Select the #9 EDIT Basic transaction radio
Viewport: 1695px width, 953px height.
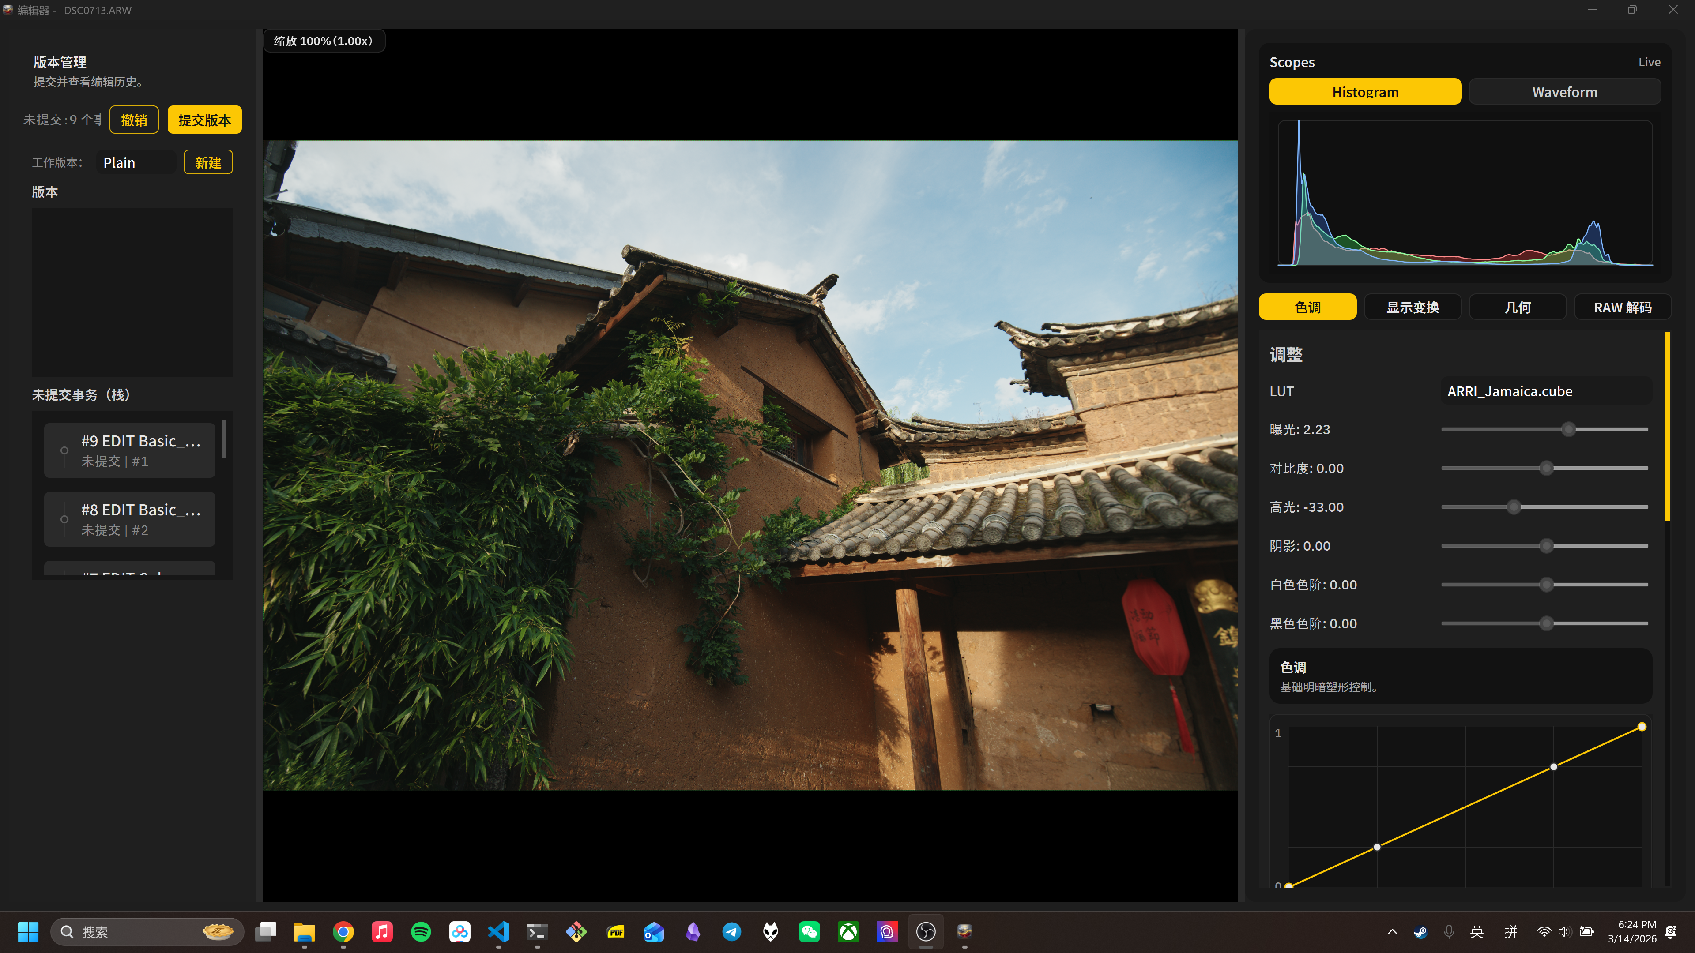(x=64, y=450)
